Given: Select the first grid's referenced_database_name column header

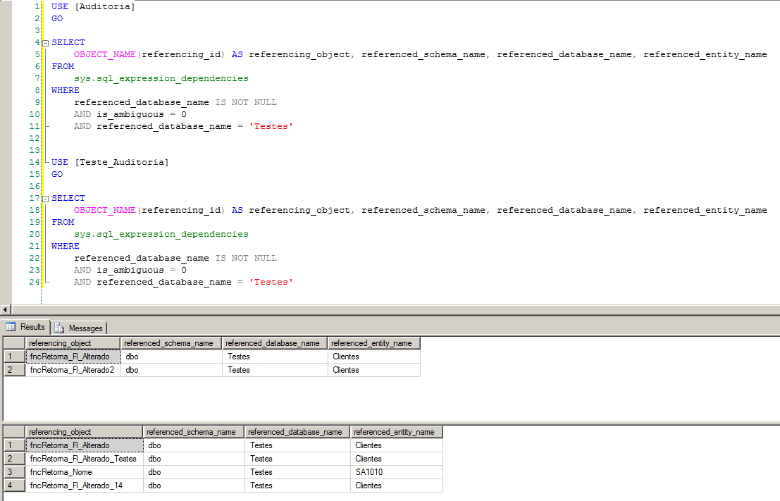Looking at the screenshot, I should point(275,343).
